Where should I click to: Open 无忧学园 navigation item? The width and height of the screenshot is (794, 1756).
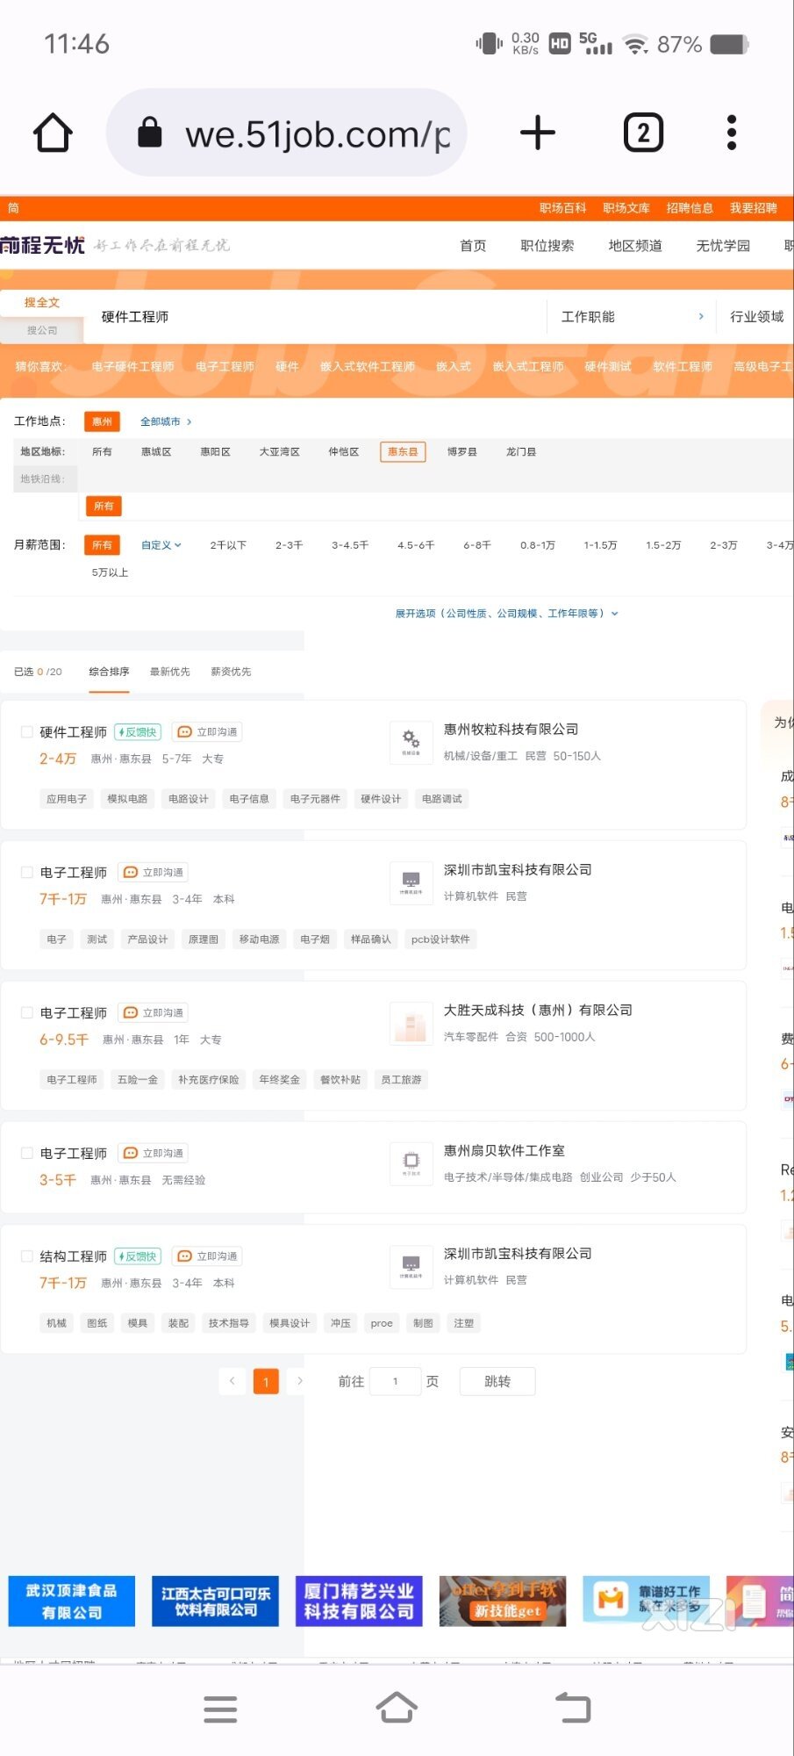click(723, 245)
